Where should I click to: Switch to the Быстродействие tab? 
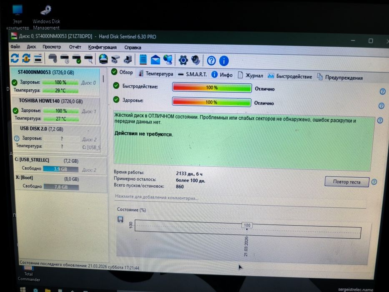coord(290,76)
